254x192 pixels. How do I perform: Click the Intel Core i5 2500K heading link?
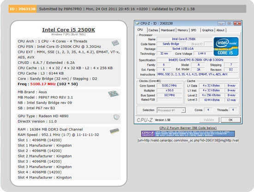pos(69,30)
